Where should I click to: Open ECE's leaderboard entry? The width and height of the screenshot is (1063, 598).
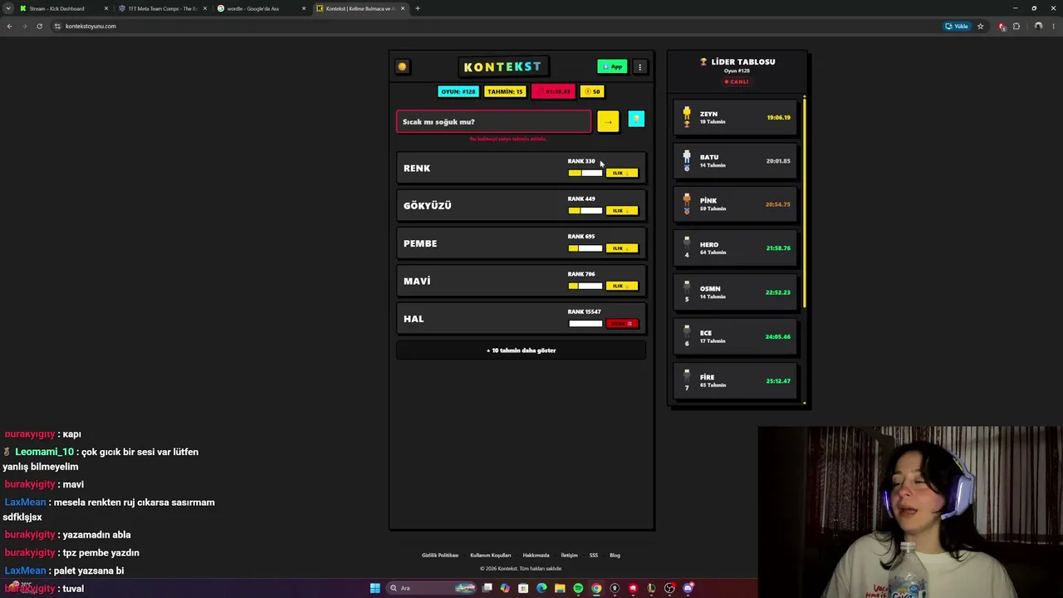point(736,336)
